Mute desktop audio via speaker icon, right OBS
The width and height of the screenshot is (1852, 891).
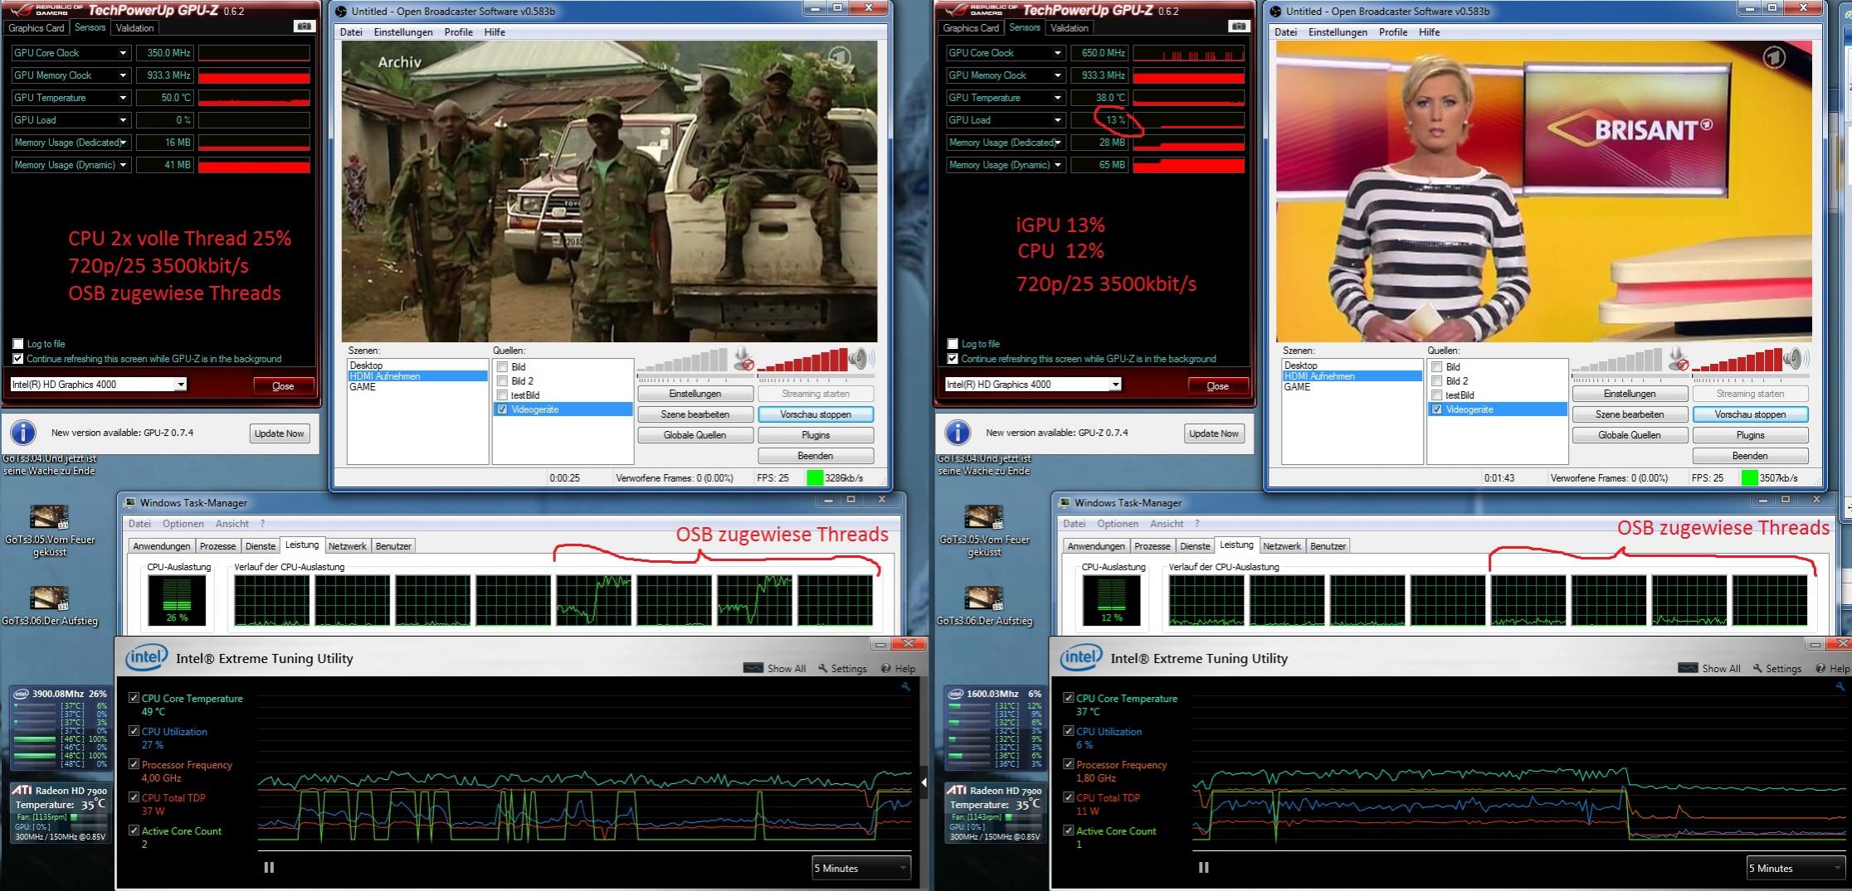click(x=1795, y=359)
